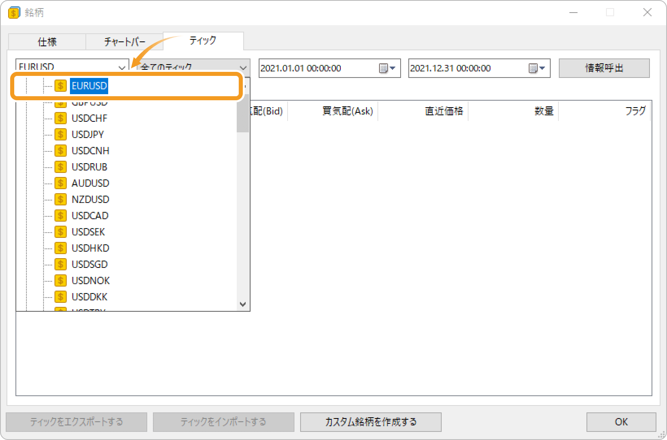Click the EURUSD symbol dollar icon
Image resolution: width=667 pixels, height=440 pixels.
point(61,86)
